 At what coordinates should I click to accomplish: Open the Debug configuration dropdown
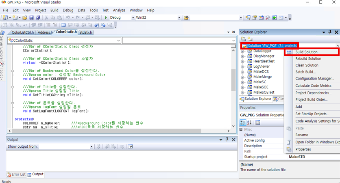point(133,18)
